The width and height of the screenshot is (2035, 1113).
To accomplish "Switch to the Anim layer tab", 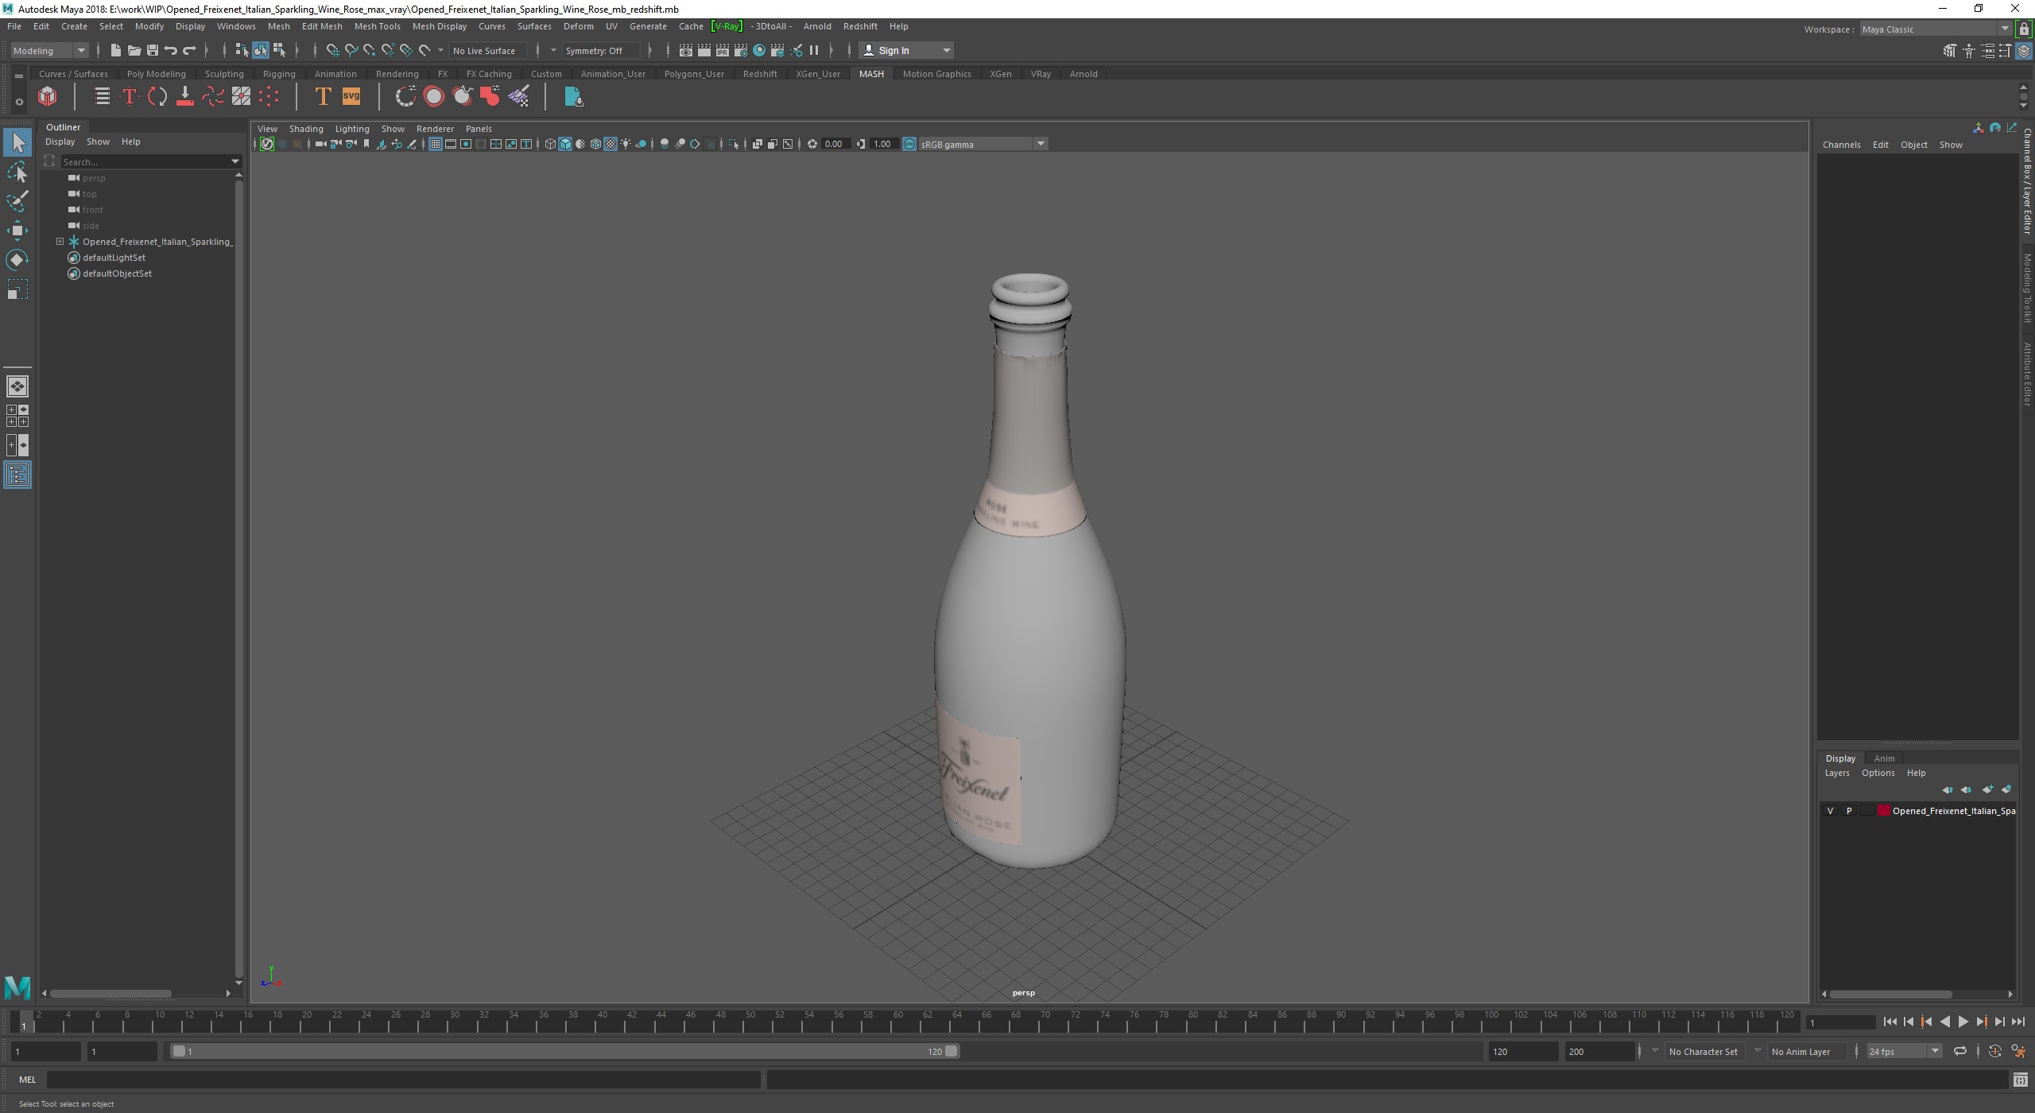I will point(1884,758).
